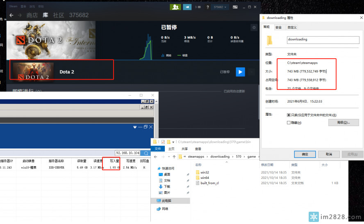Open Steam Store tab
The width and height of the screenshot is (364, 224).
(32, 15)
